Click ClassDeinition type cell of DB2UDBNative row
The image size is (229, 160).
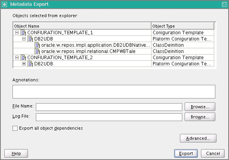tap(183, 45)
